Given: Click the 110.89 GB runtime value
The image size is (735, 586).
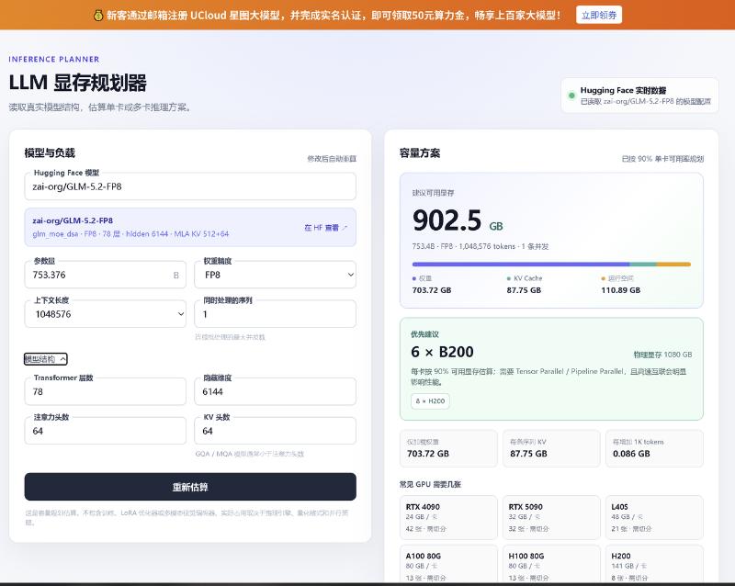Looking at the screenshot, I should click(x=621, y=290).
